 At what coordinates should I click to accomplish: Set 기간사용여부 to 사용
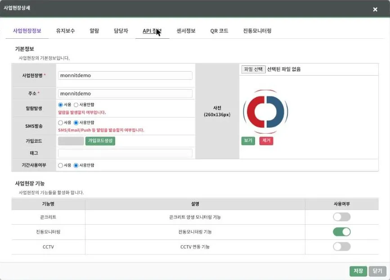tap(60, 166)
